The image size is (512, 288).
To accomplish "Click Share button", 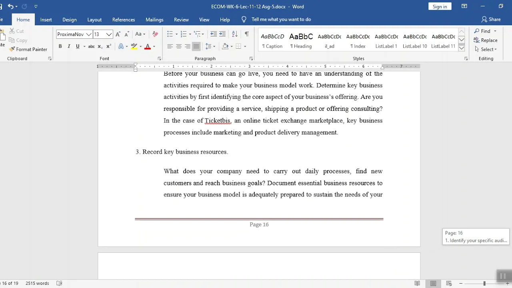I will coord(491,19).
